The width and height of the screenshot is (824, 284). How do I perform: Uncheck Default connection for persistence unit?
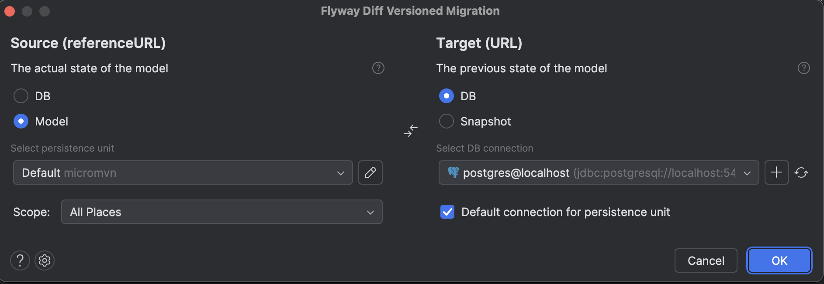coord(447,212)
